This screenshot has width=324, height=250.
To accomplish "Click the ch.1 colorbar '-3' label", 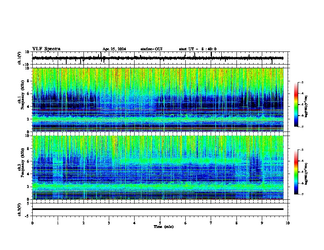I will click(x=302, y=83).
